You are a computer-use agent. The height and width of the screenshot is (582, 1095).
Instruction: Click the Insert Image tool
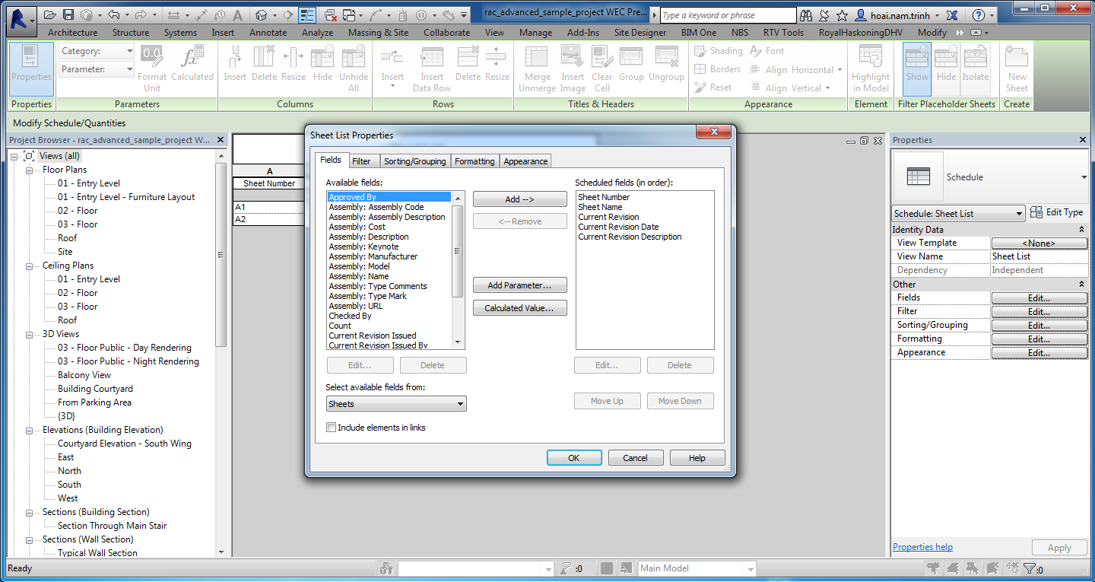coord(572,68)
